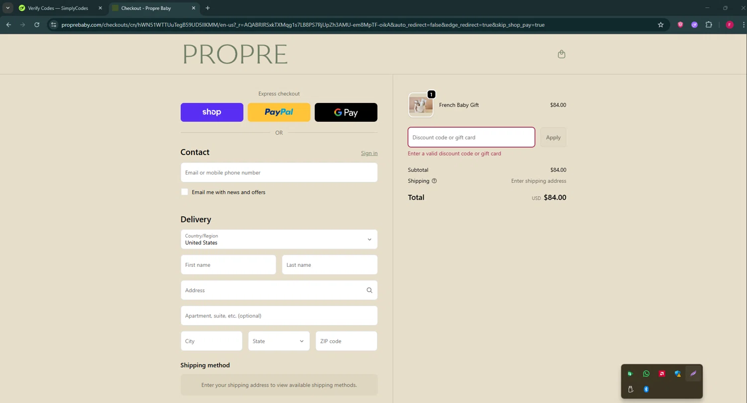Click the browser address bar URL
The image size is (747, 403).
pyautogui.click(x=303, y=24)
